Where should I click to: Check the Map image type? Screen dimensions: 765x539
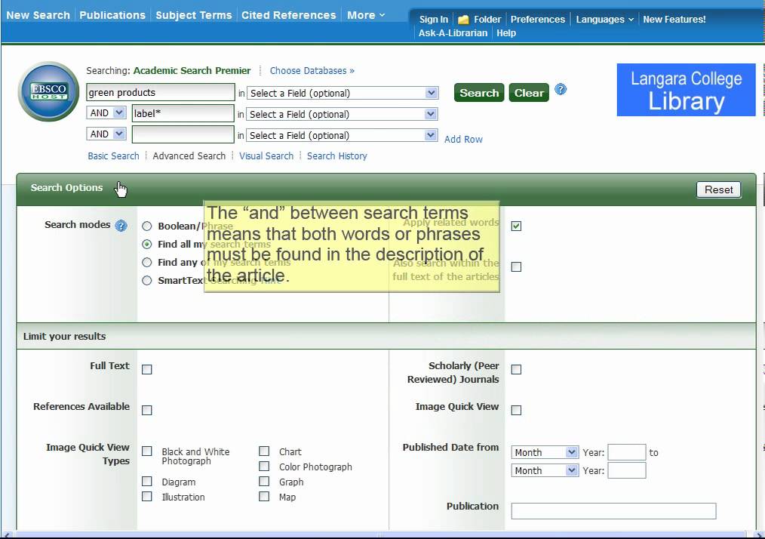(x=264, y=497)
